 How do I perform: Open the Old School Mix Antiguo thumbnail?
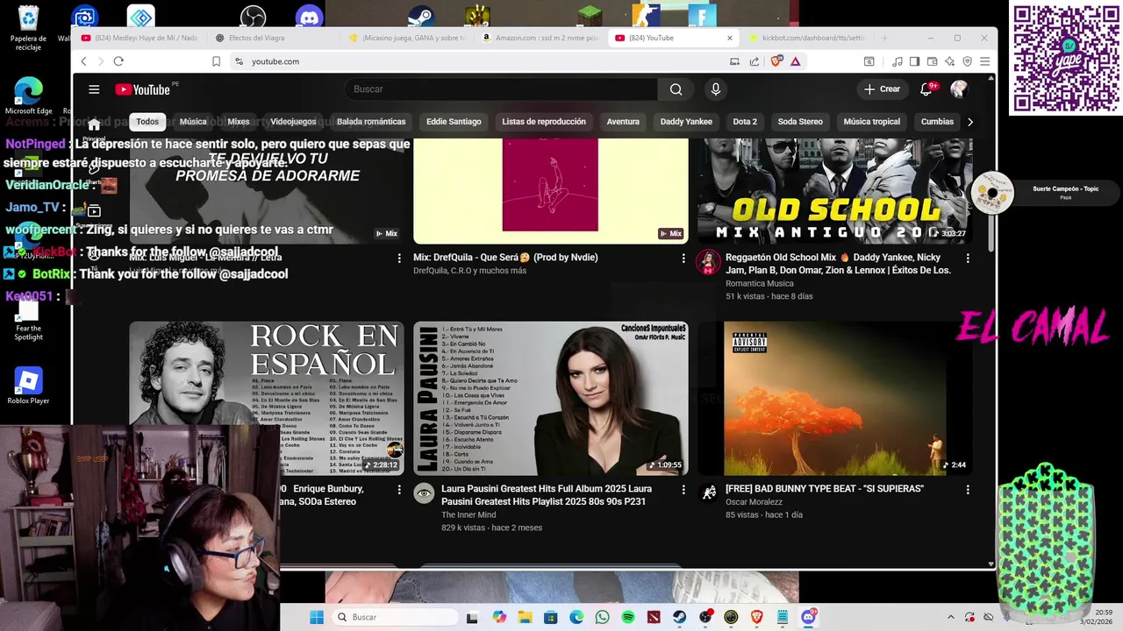click(x=835, y=191)
